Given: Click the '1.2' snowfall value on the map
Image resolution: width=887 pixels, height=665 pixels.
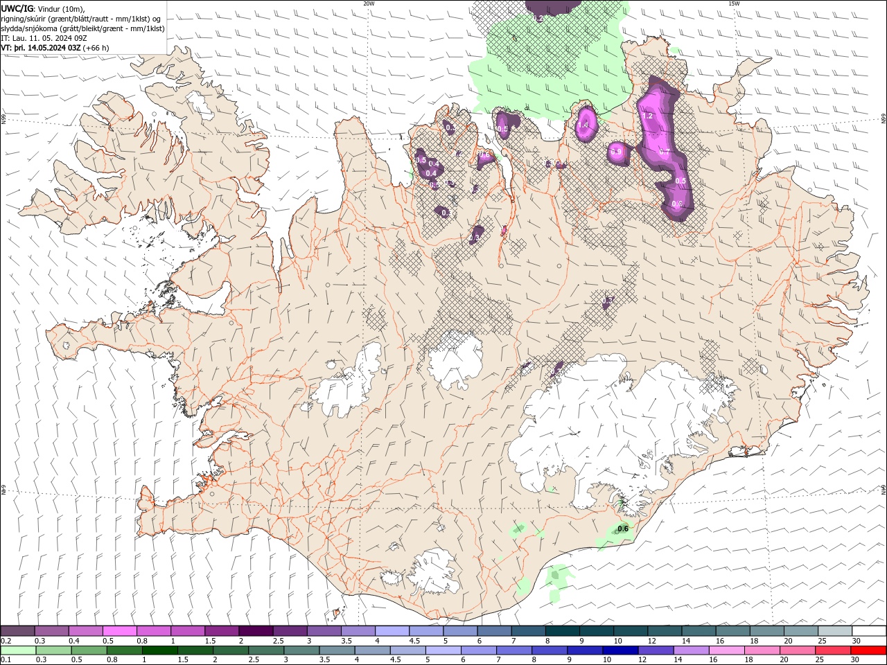Looking at the screenshot, I should point(648,116).
